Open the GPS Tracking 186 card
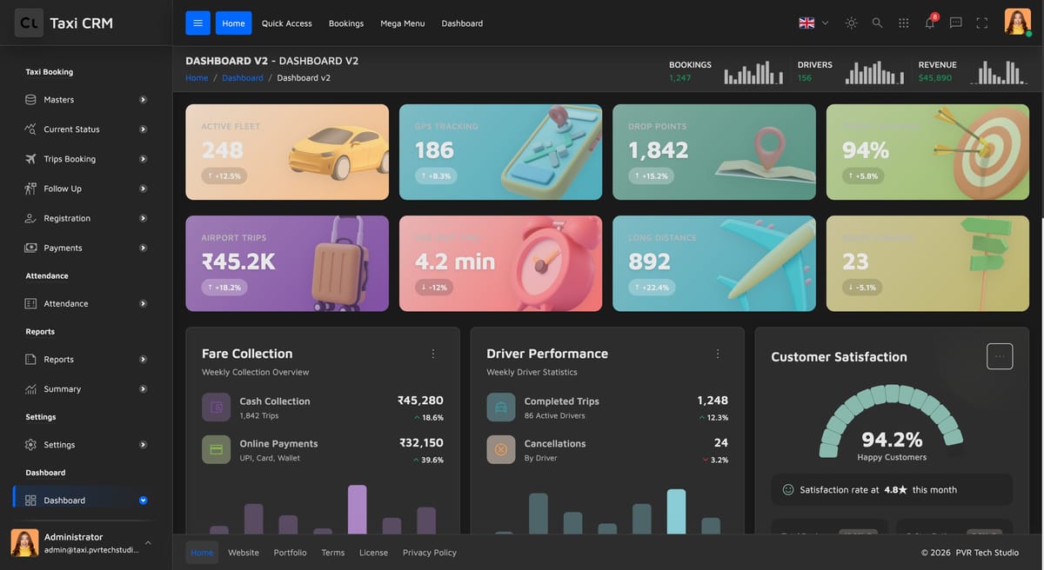Image resolution: width=1044 pixels, height=570 pixels. 500,152
